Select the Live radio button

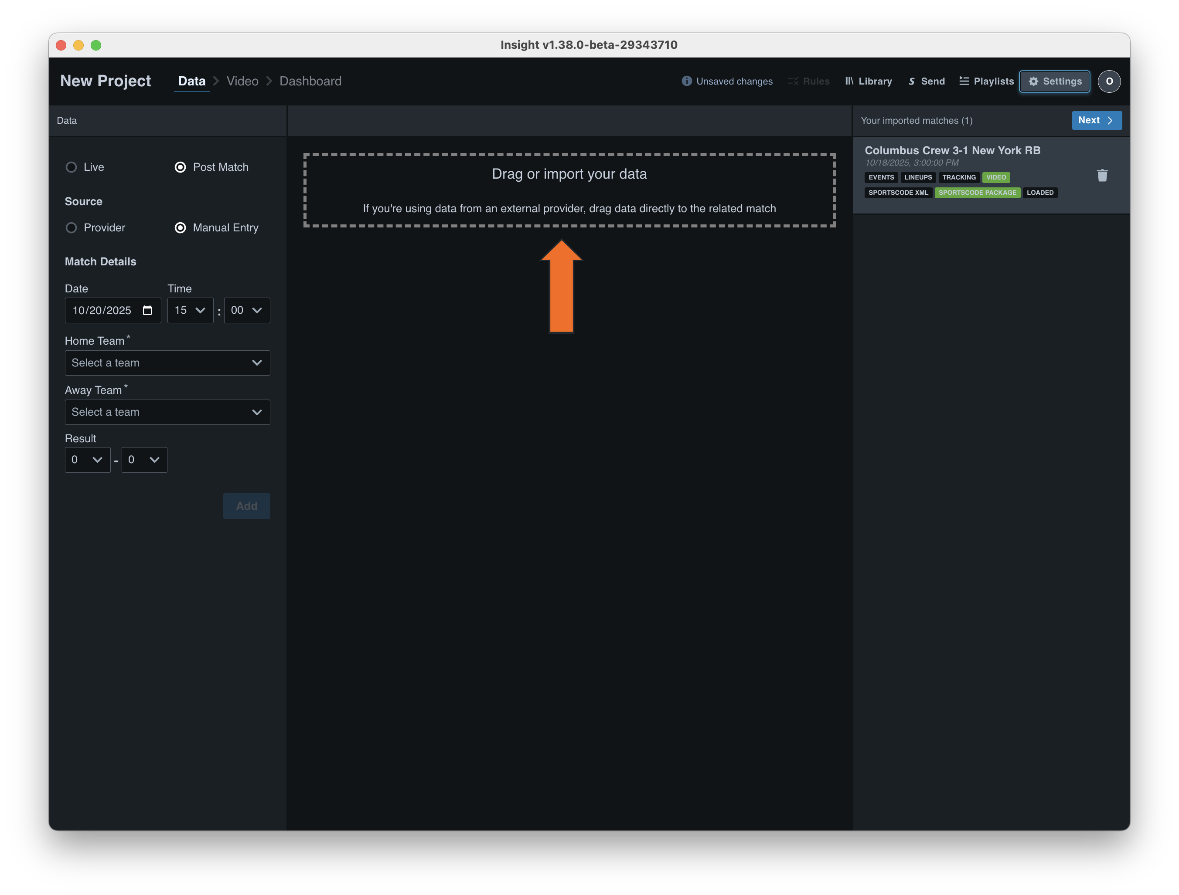pos(72,167)
